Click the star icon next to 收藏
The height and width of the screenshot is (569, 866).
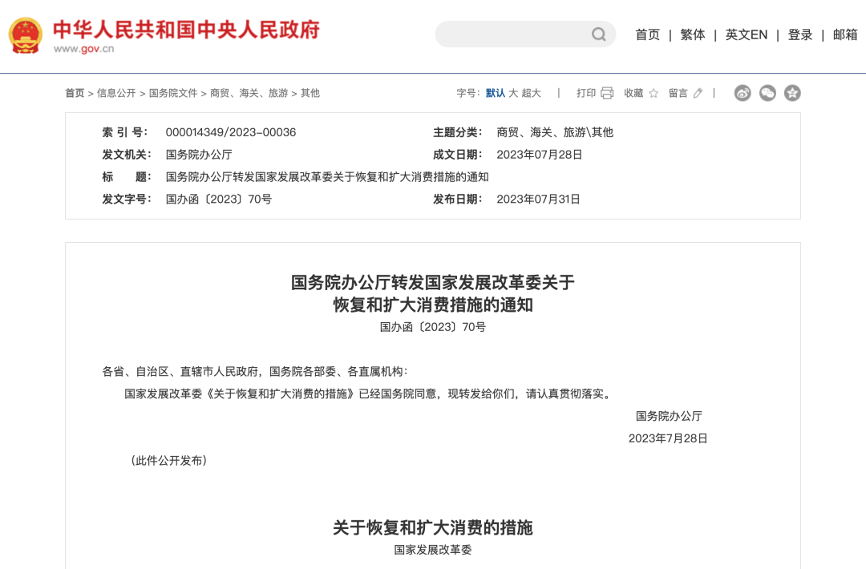[x=654, y=93]
